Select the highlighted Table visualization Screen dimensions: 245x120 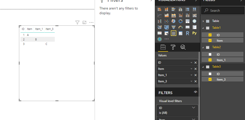[x=174, y=33]
